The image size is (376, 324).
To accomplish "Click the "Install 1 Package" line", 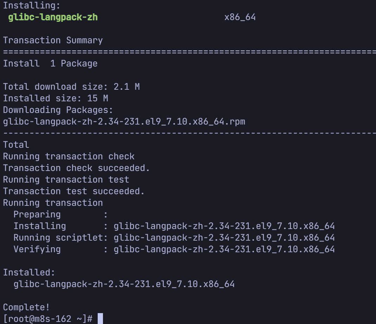I will [50, 63].
